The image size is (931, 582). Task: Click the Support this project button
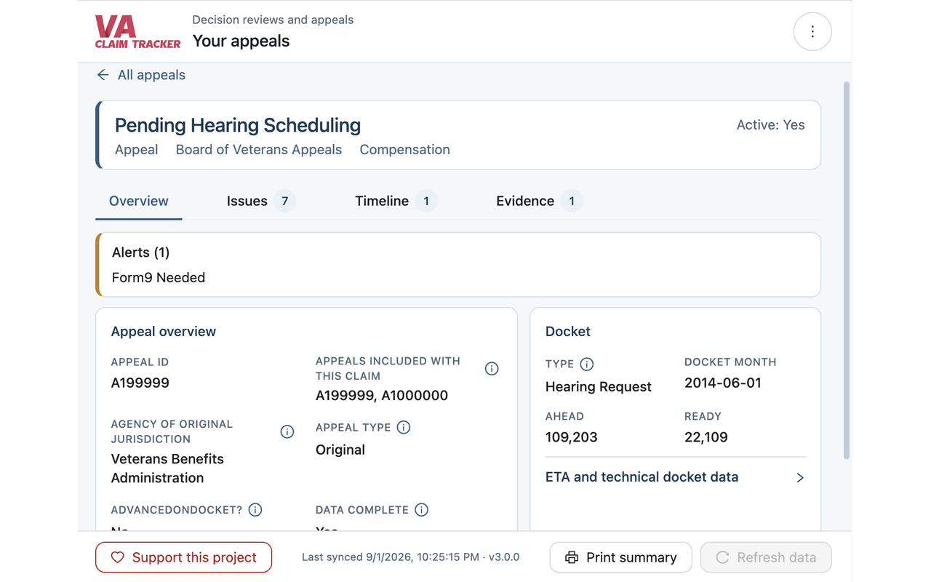coord(183,557)
